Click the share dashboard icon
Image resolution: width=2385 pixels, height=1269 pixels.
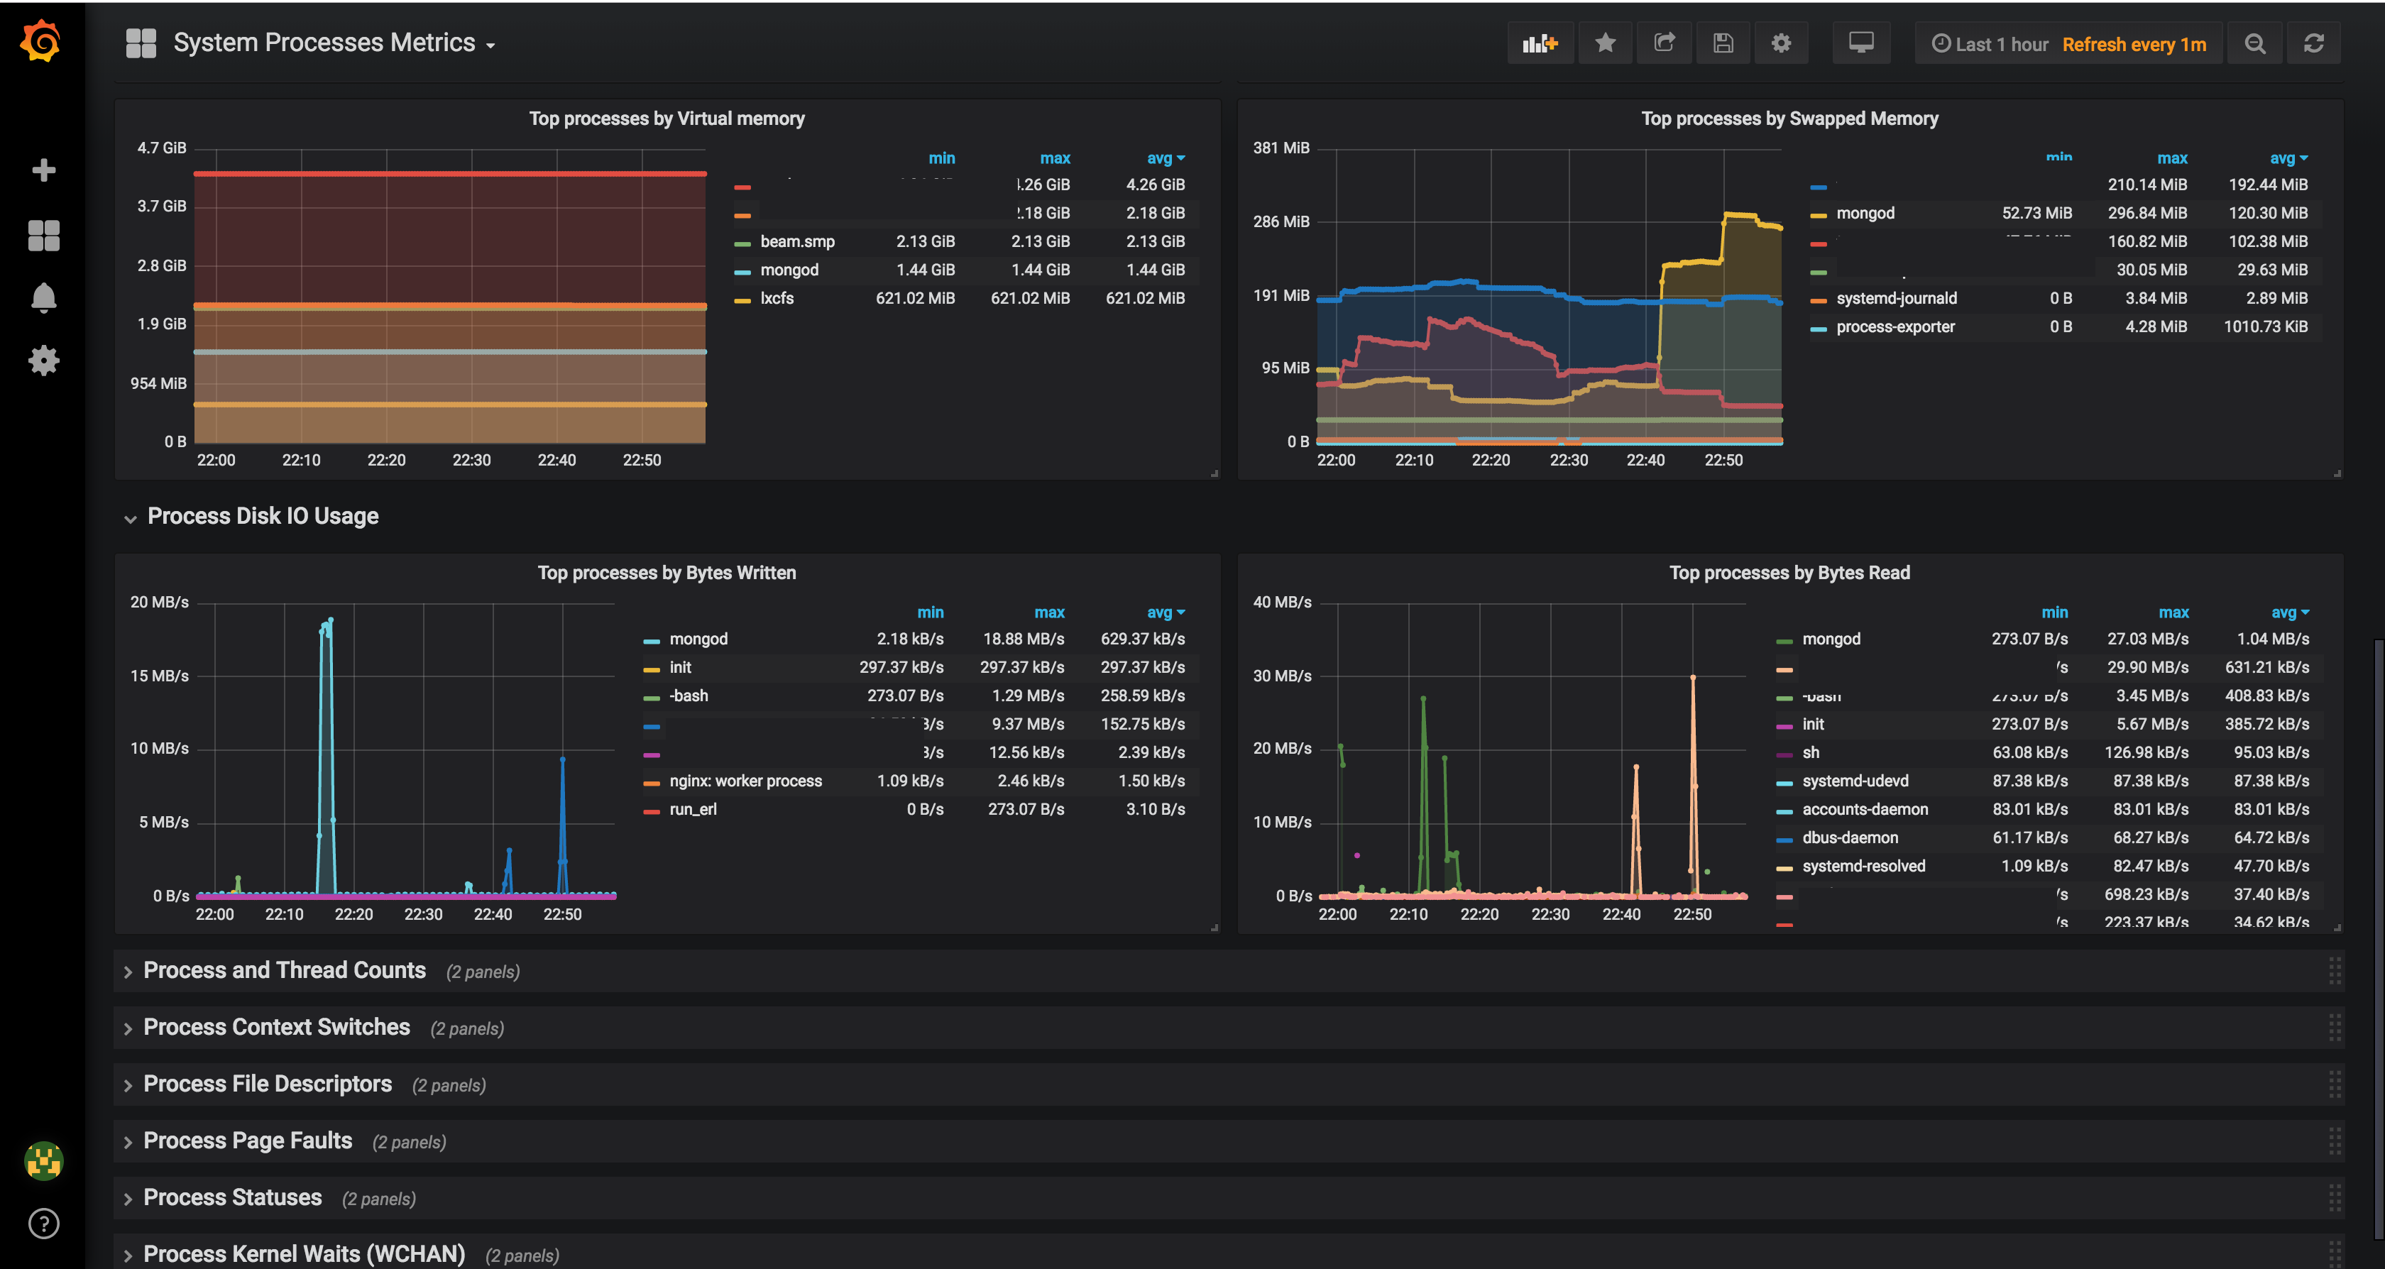tap(1665, 43)
